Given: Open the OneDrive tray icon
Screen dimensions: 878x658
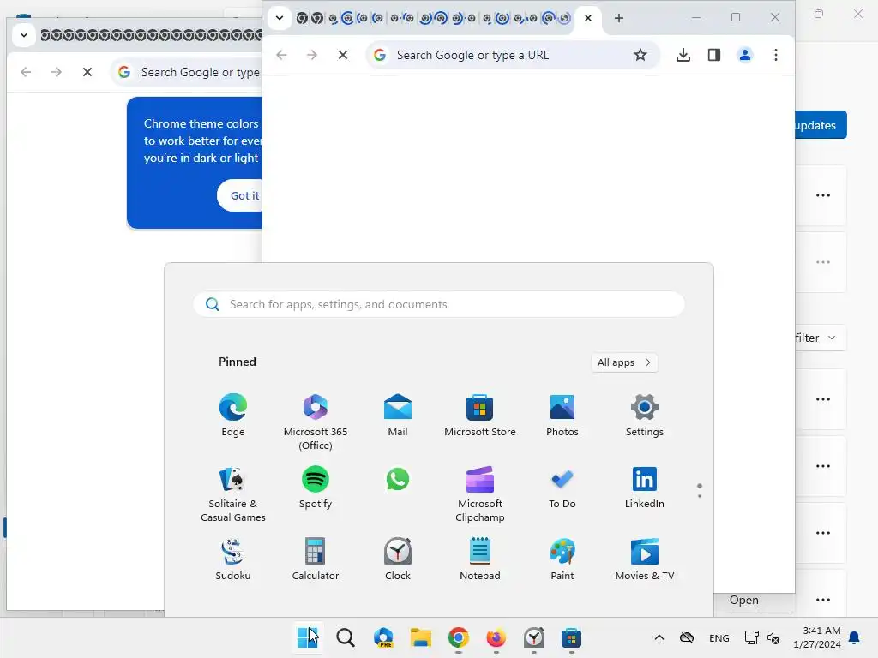Looking at the screenshot, I should tap(687, 637).
